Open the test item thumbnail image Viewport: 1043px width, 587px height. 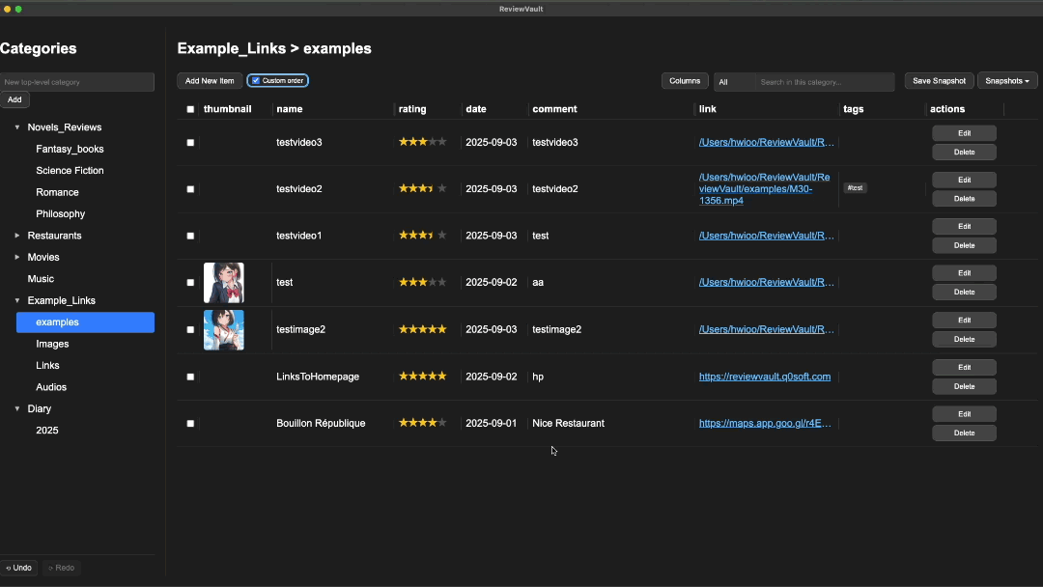[224, 283]
